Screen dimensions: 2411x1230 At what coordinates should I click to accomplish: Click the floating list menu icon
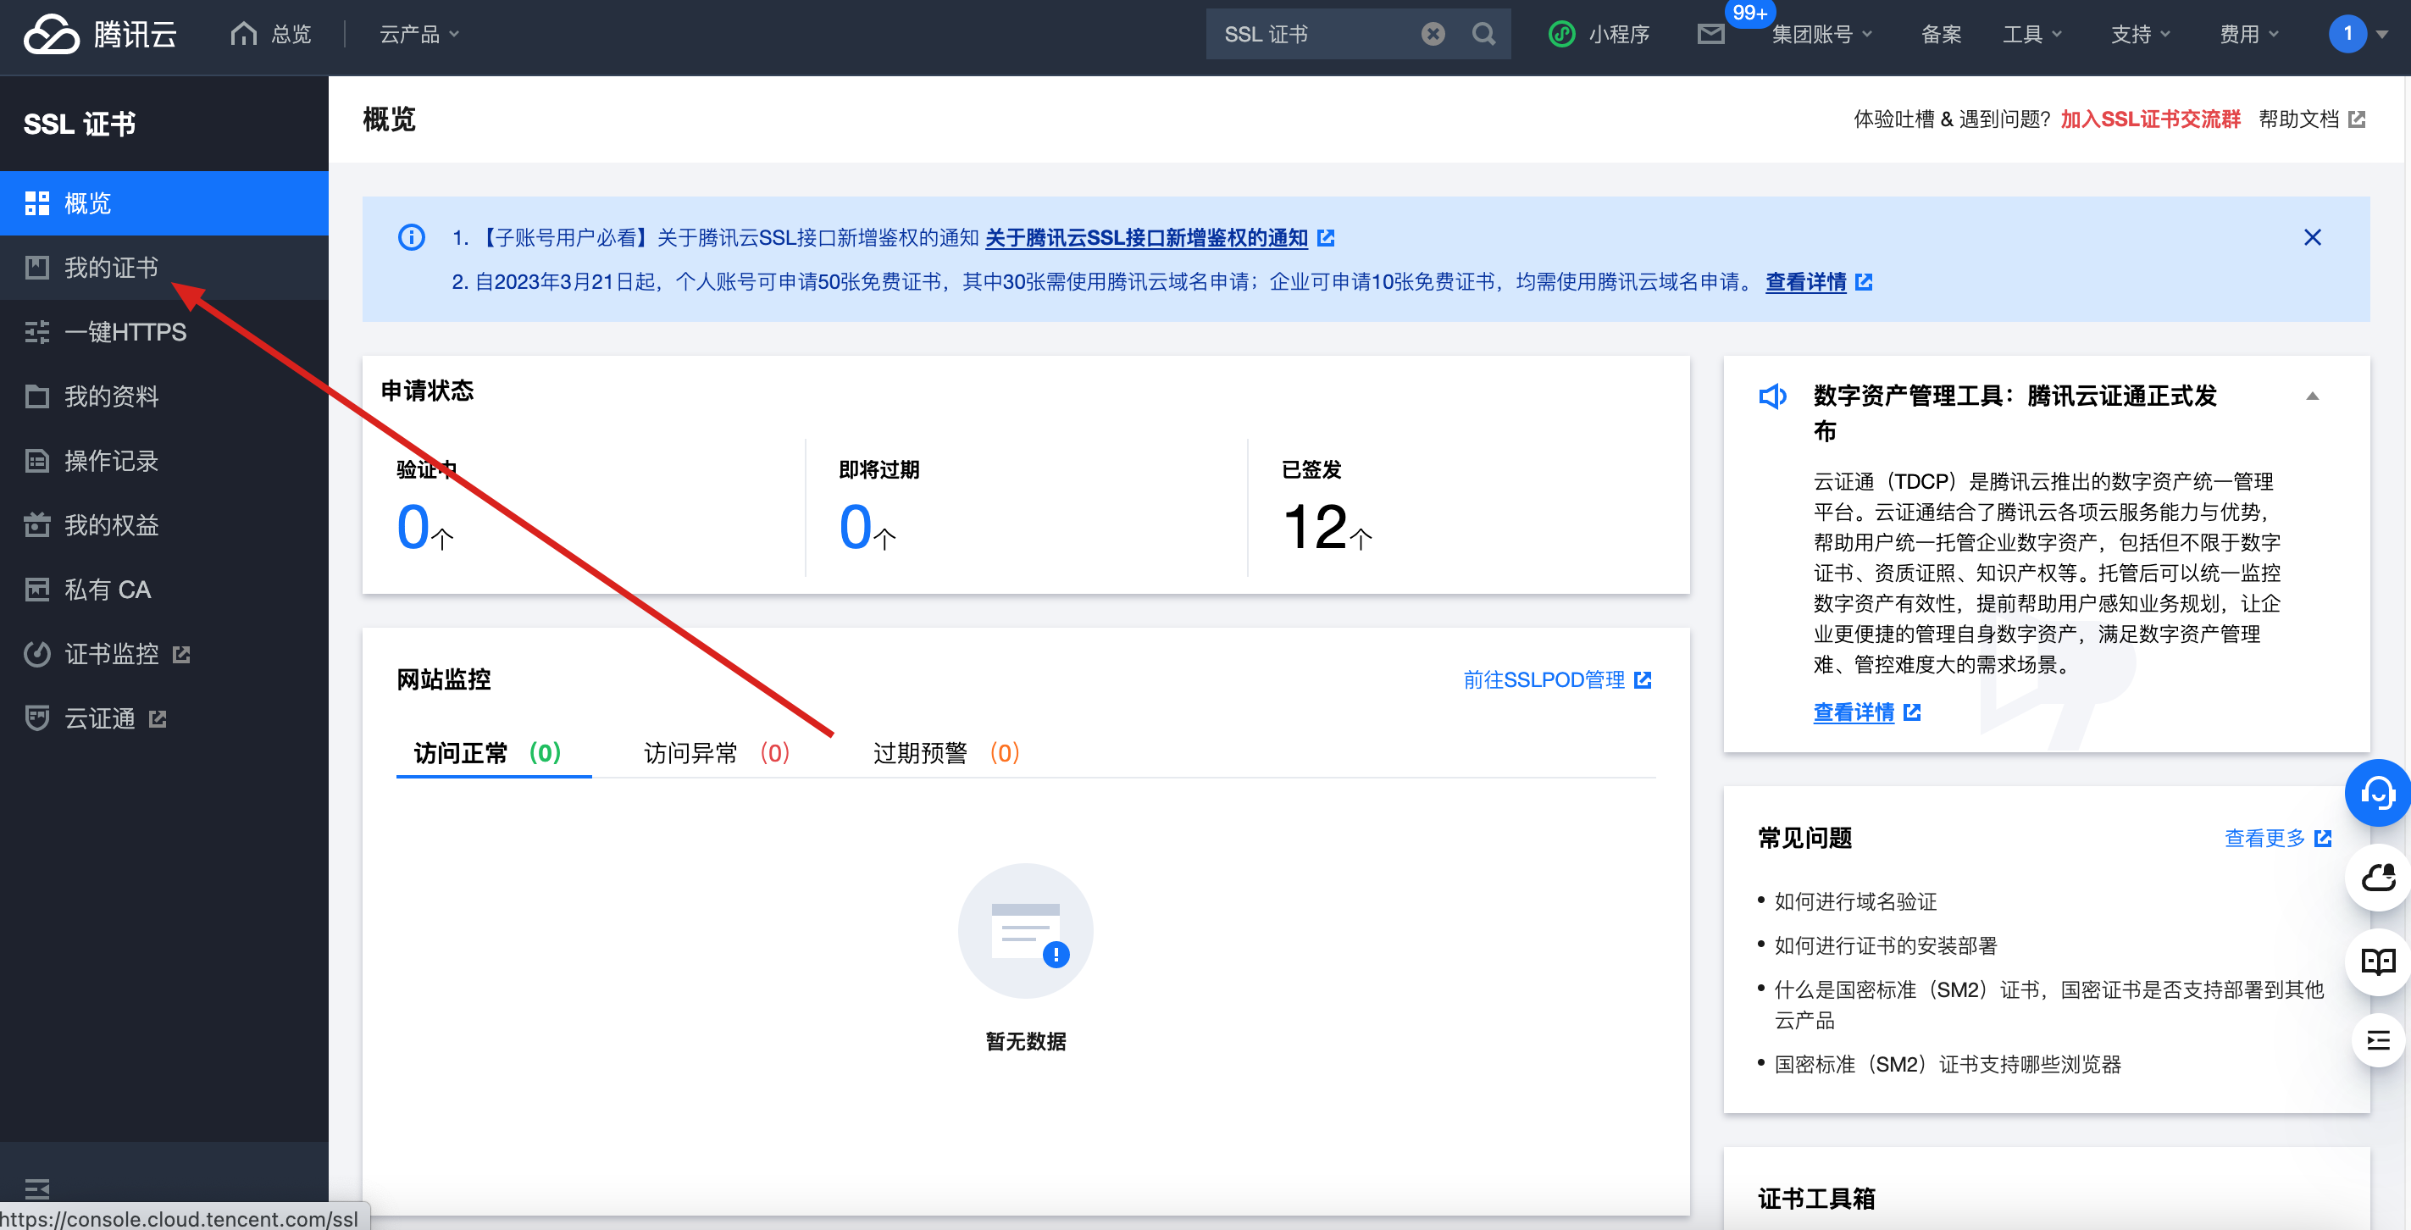(2378, 1040)
